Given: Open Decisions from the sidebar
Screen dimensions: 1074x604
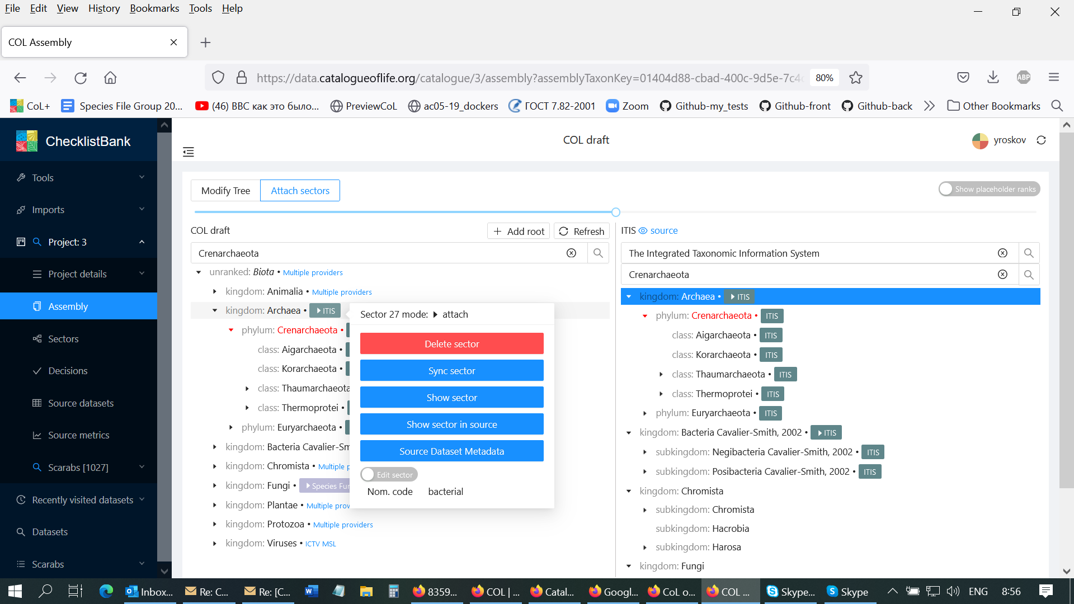Looking at the screenshot, I should [68, 371].
